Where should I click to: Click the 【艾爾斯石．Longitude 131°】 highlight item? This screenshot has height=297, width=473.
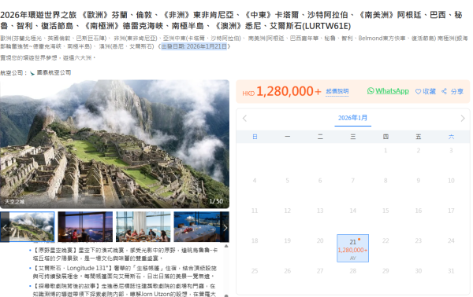(x=125, y=272)
